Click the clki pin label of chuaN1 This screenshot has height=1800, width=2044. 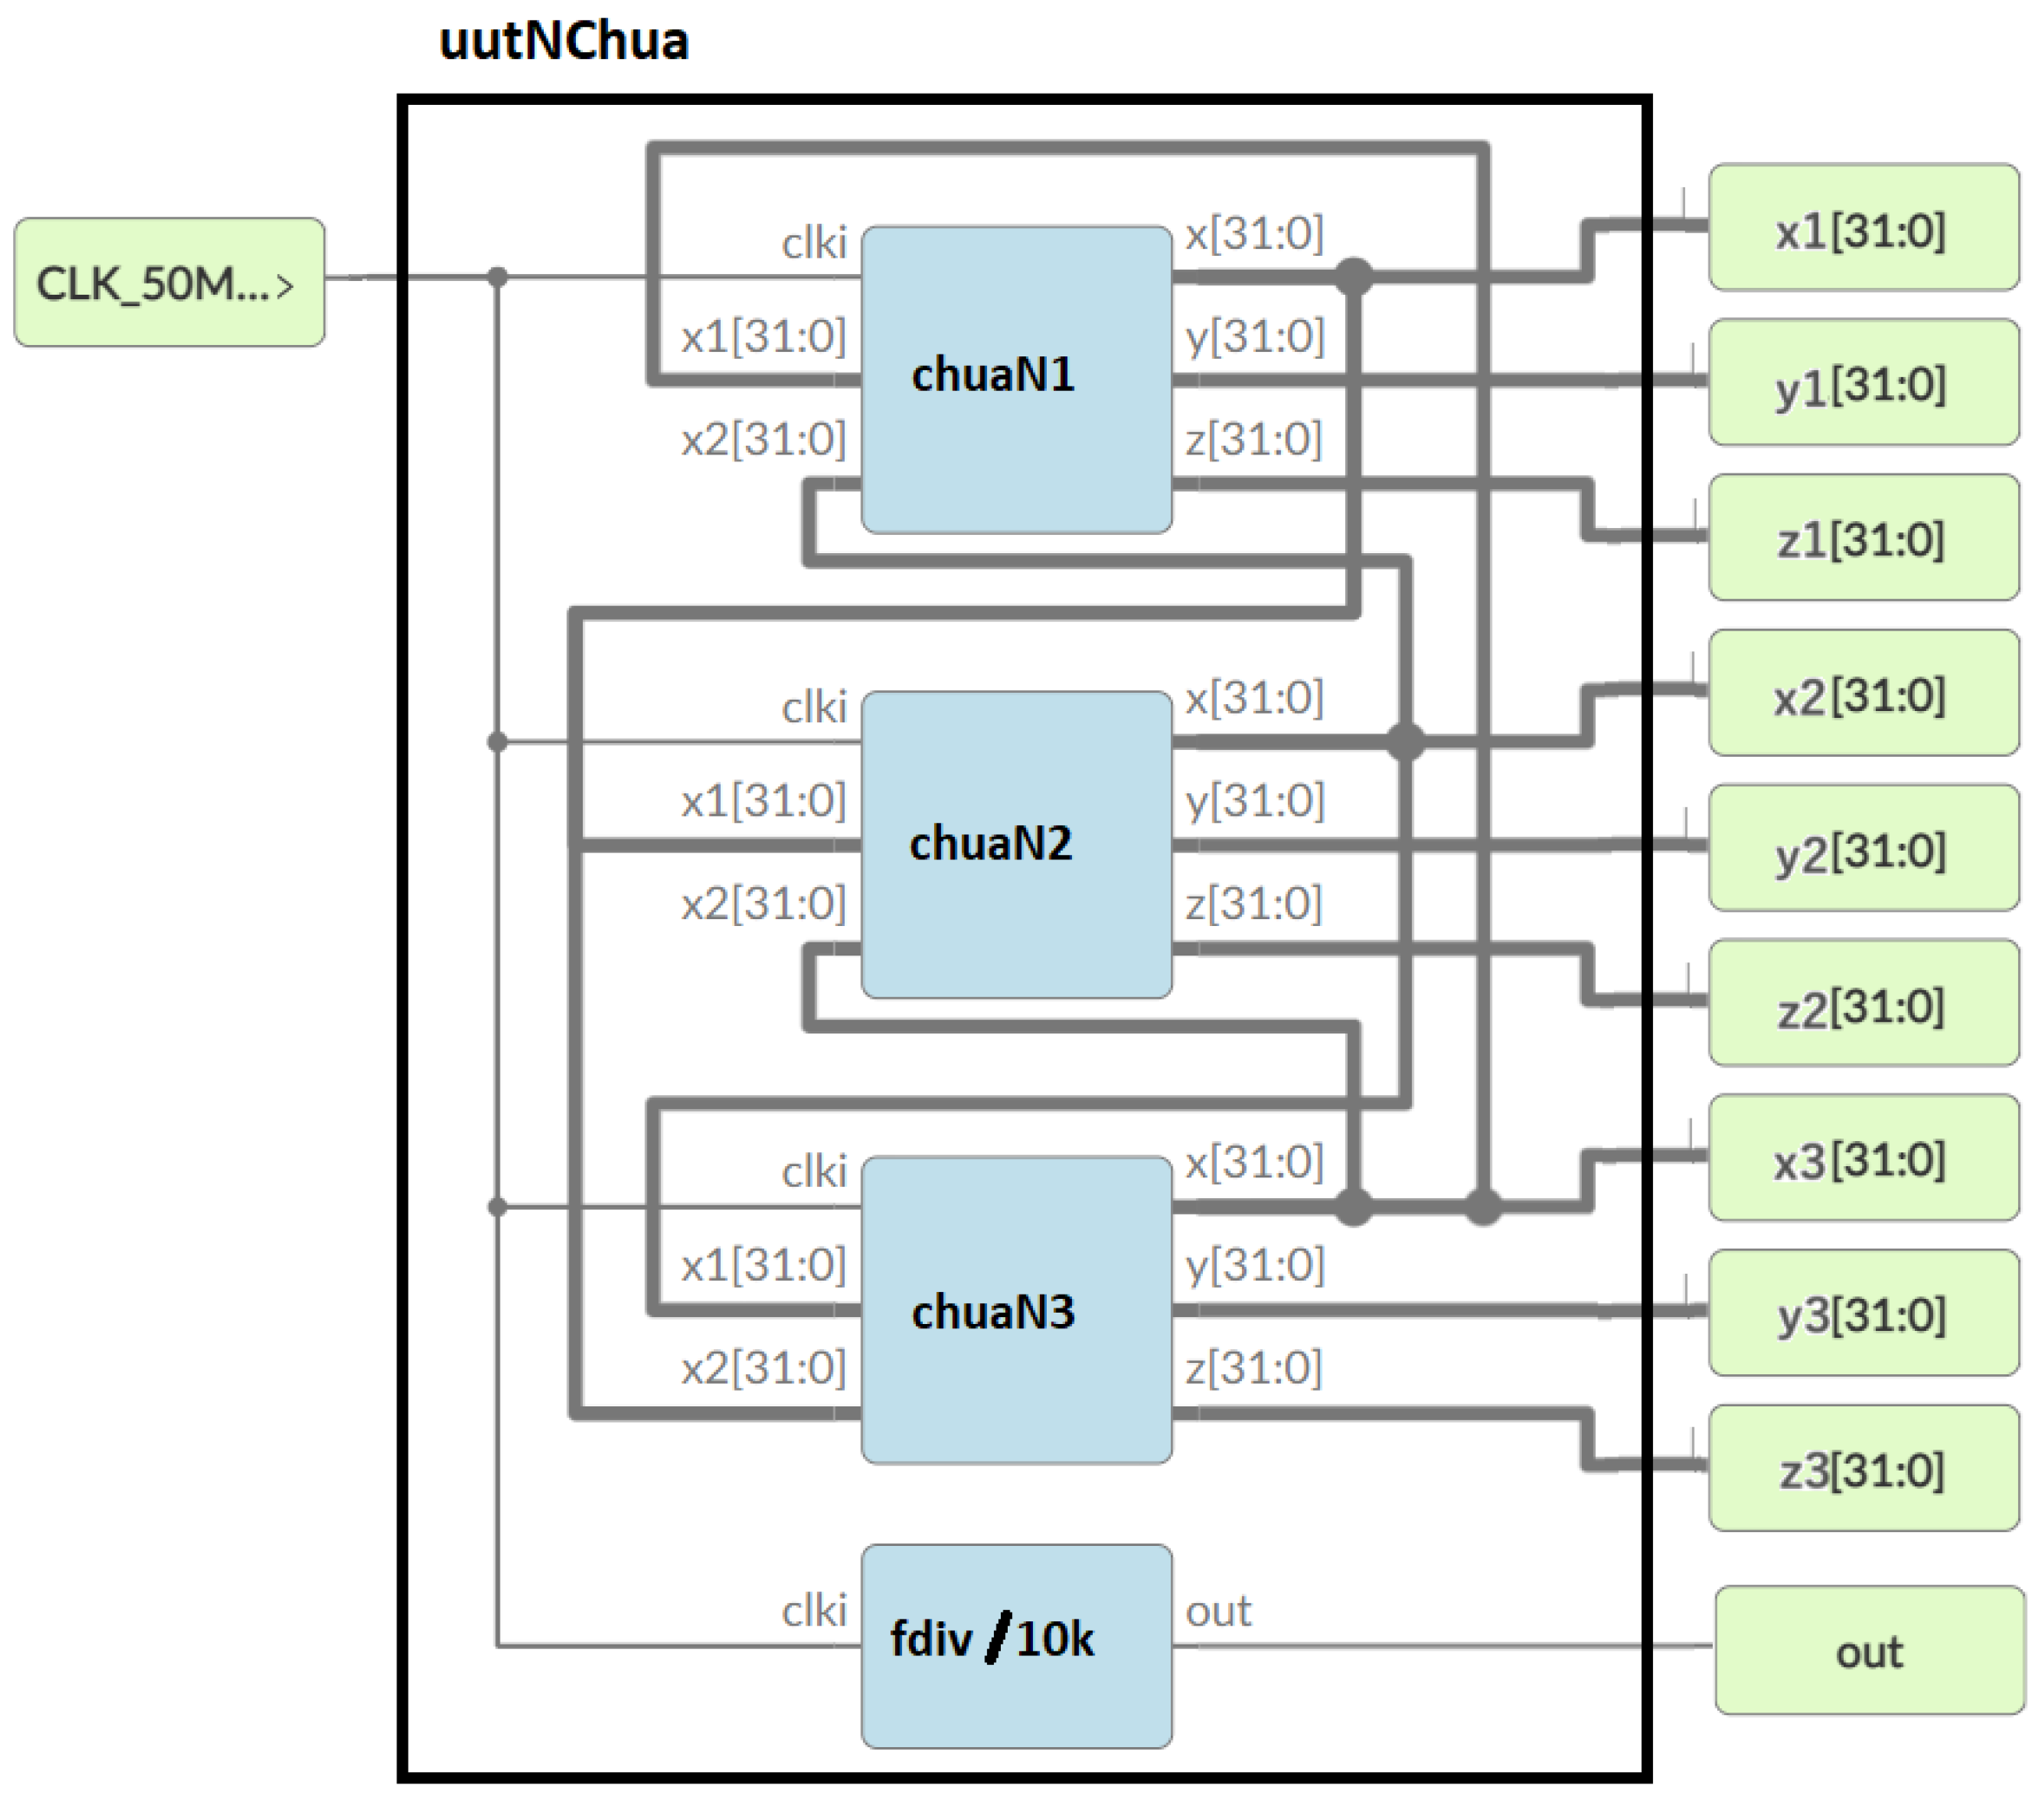813,243
